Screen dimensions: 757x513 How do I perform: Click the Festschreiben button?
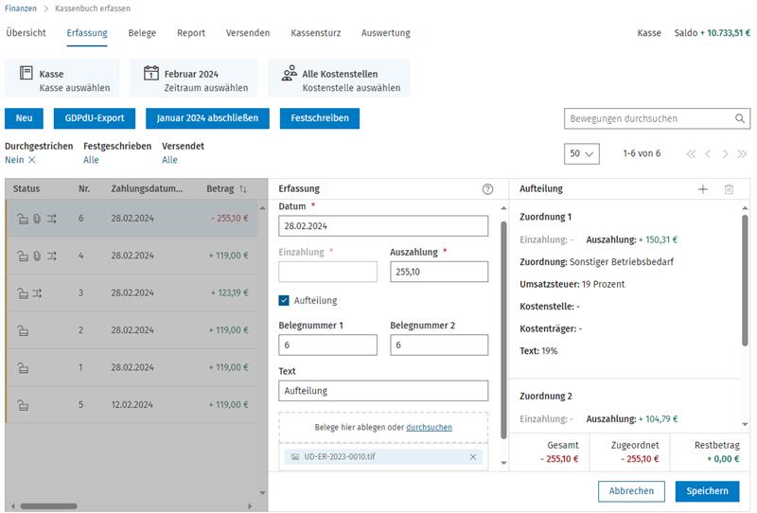click(320, 118)
